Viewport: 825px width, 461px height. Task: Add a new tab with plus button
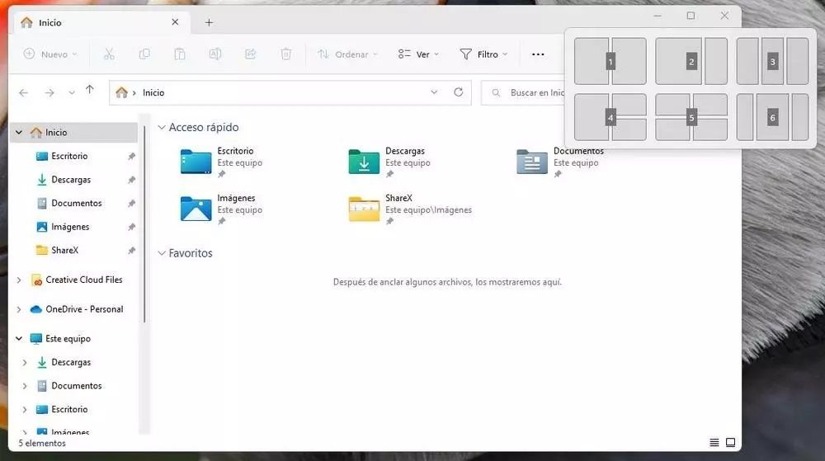click(x=209, y=22)
